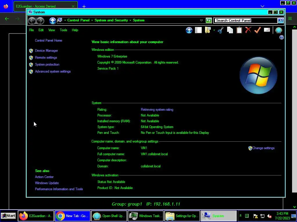The image size is (297, 222).
Task: Click the Back navigation arrow
Action: pos(32,21)
